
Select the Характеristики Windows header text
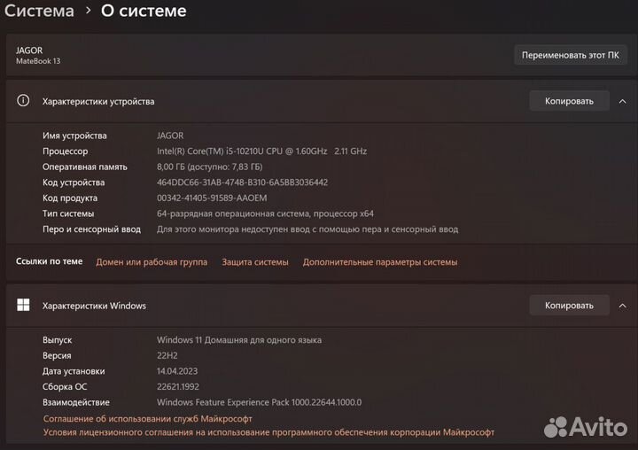point(94,306)
